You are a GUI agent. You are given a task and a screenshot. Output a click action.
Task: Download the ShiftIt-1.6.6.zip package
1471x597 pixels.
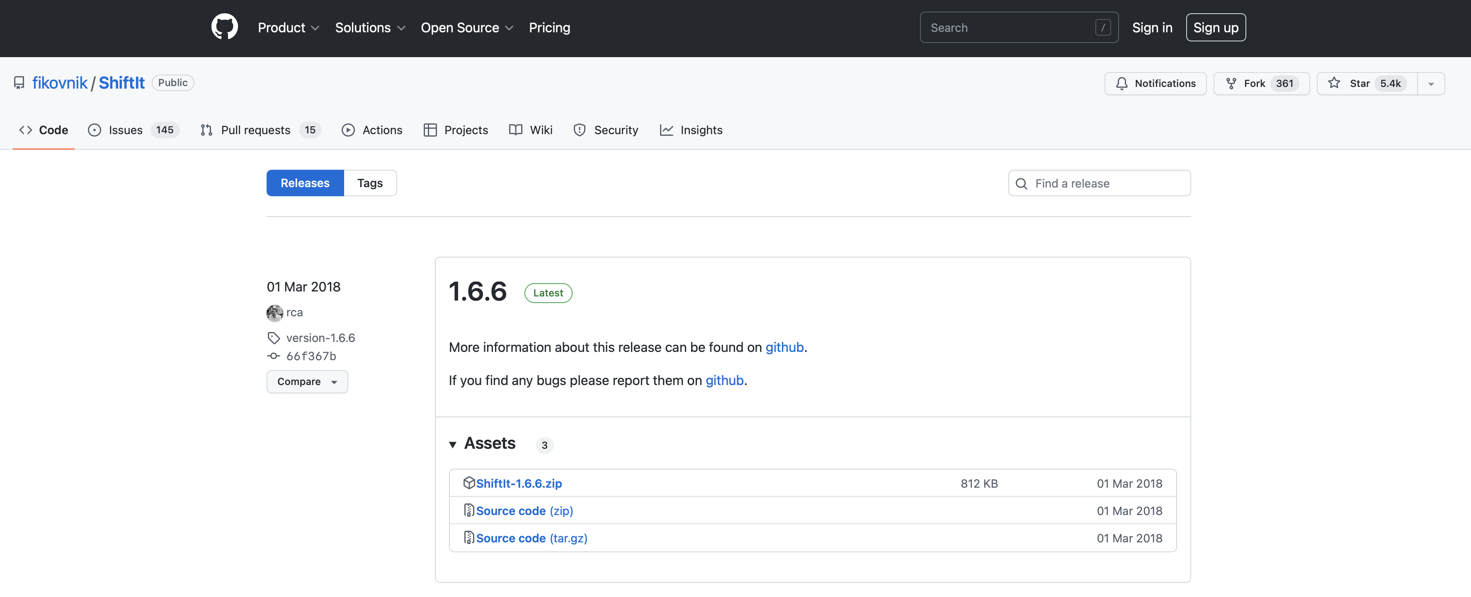click(x=519, y=483)
